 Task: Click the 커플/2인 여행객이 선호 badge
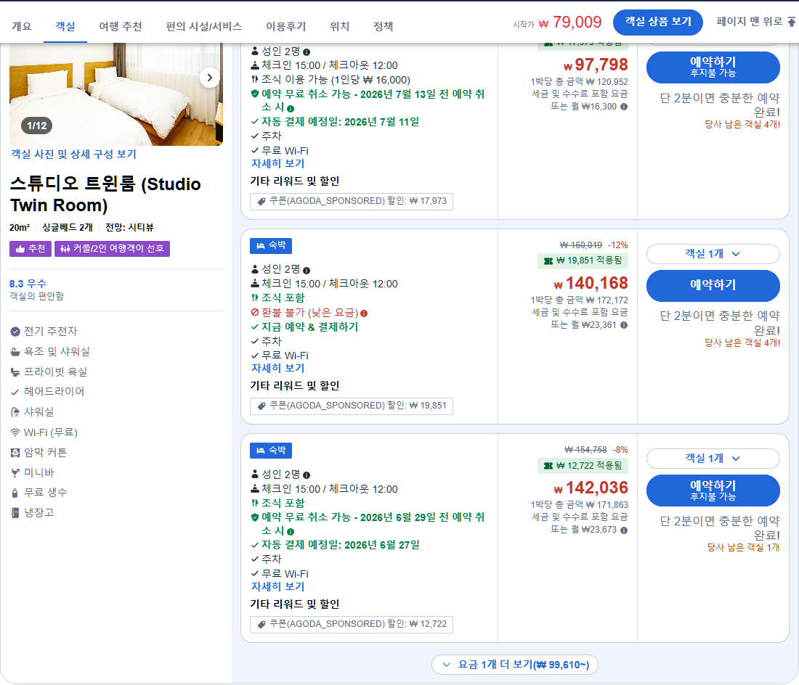112,249
